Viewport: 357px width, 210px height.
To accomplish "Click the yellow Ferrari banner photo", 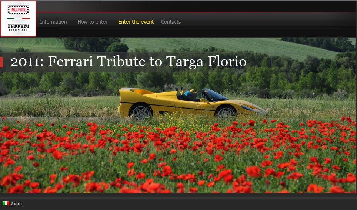I will (x=178, y=116).
